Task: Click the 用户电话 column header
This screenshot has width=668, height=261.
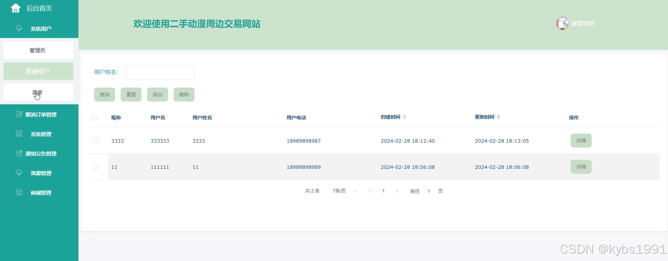Action: pos(296,118)
